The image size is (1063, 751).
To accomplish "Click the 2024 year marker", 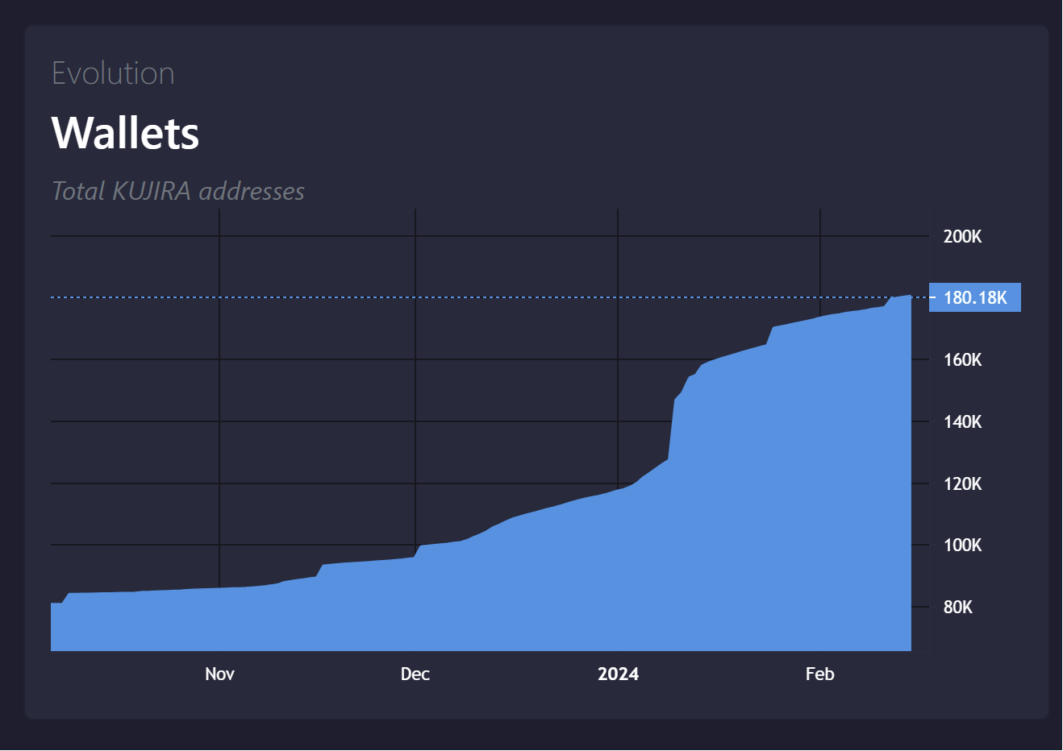I will pos(618,674).
